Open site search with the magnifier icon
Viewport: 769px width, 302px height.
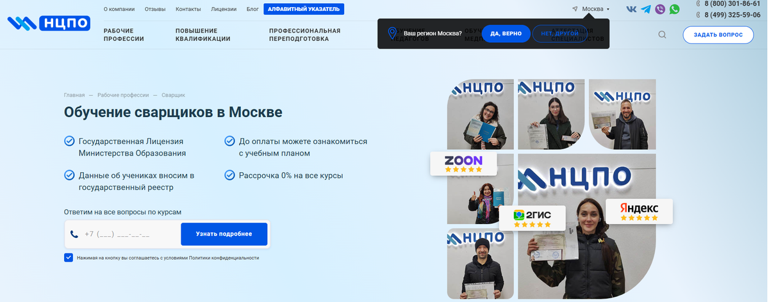[x=663, y=35]
